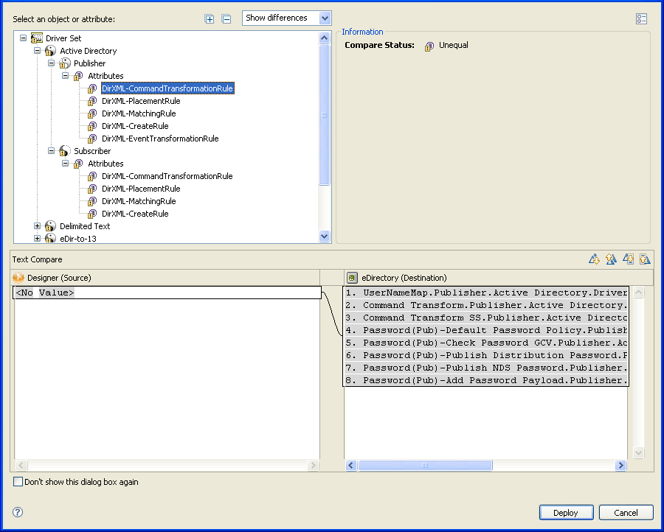The width and height of the screenshot is (664, 532).
Task: Click icon beside DirXML-EventTransformationRule
Action: [x=92, y=139]
